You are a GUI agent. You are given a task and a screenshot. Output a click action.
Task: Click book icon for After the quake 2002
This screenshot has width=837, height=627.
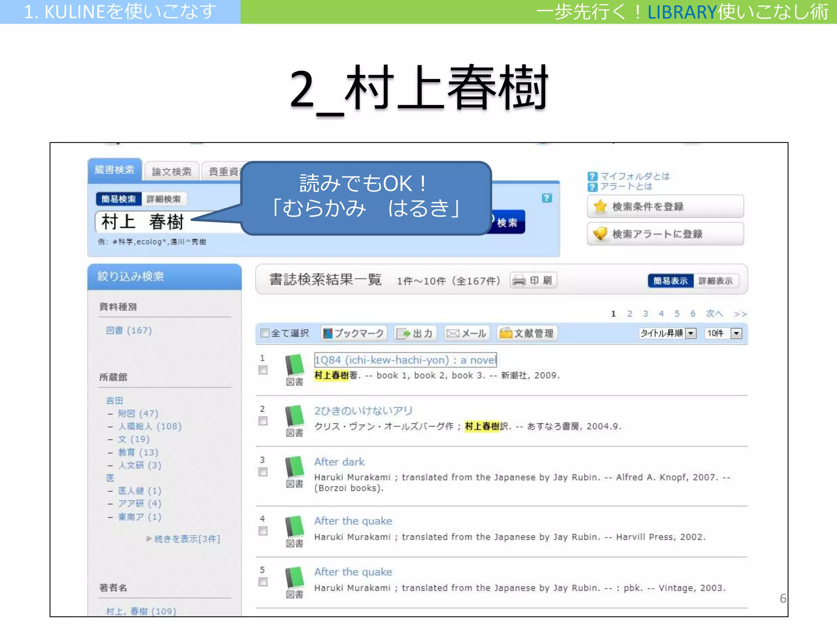(x=295, y=527)
